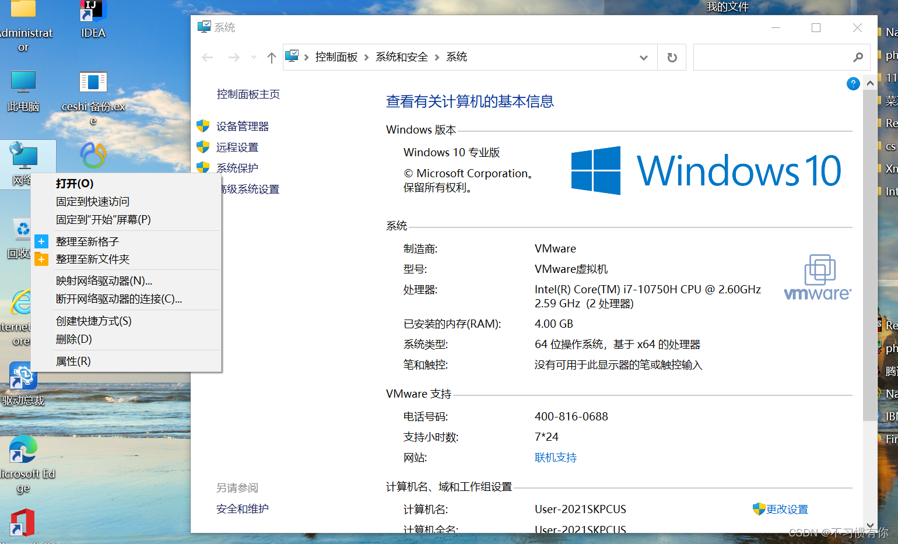The height and width of the screenshot is (544, 898).
Task: Click the blue plus icon for 整理至新格子
Action: click(x=41, y=241)
